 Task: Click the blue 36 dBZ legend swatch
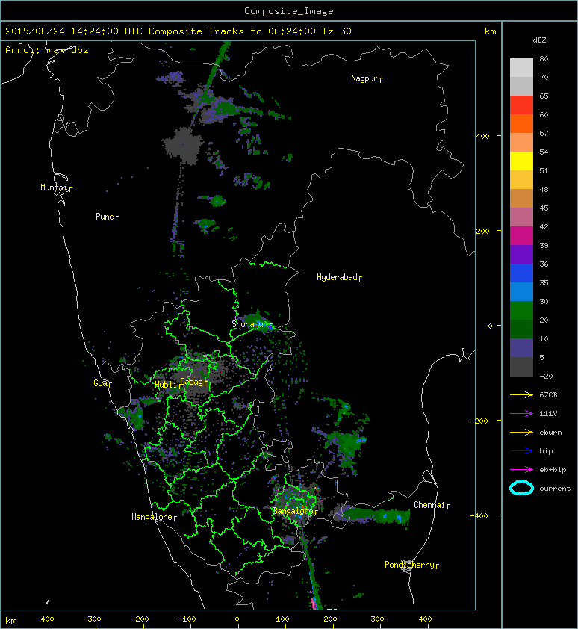click(521, 273)
